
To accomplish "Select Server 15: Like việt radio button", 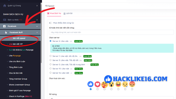I will click(x=51, y=68).
